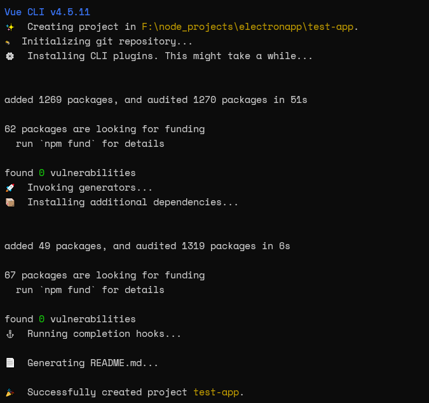Click the yellow test-app name in the success line
Image resolution: width=429 pixels, height=403 pixels.
(216, 392)
